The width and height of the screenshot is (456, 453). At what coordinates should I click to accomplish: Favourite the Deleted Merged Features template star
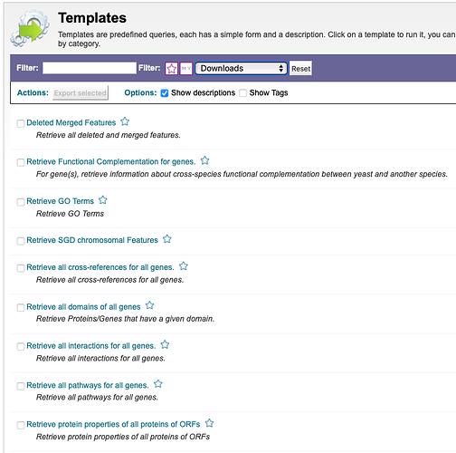coord(125,121)
